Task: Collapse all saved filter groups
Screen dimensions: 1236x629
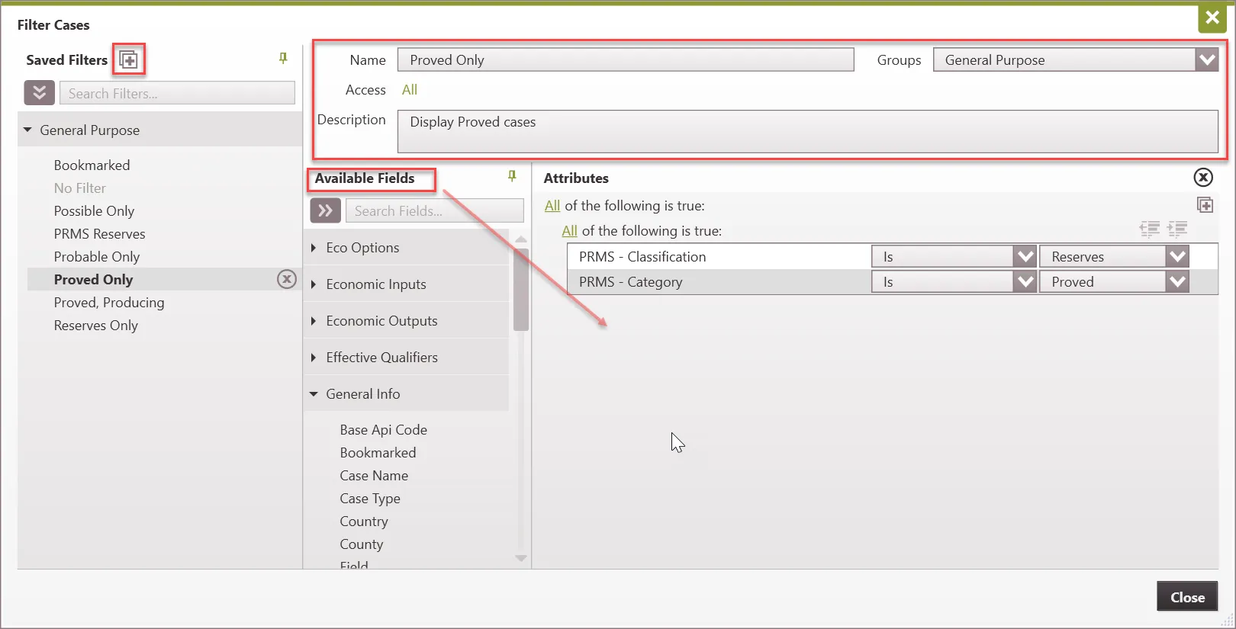Action: click(x=39, y=93)
